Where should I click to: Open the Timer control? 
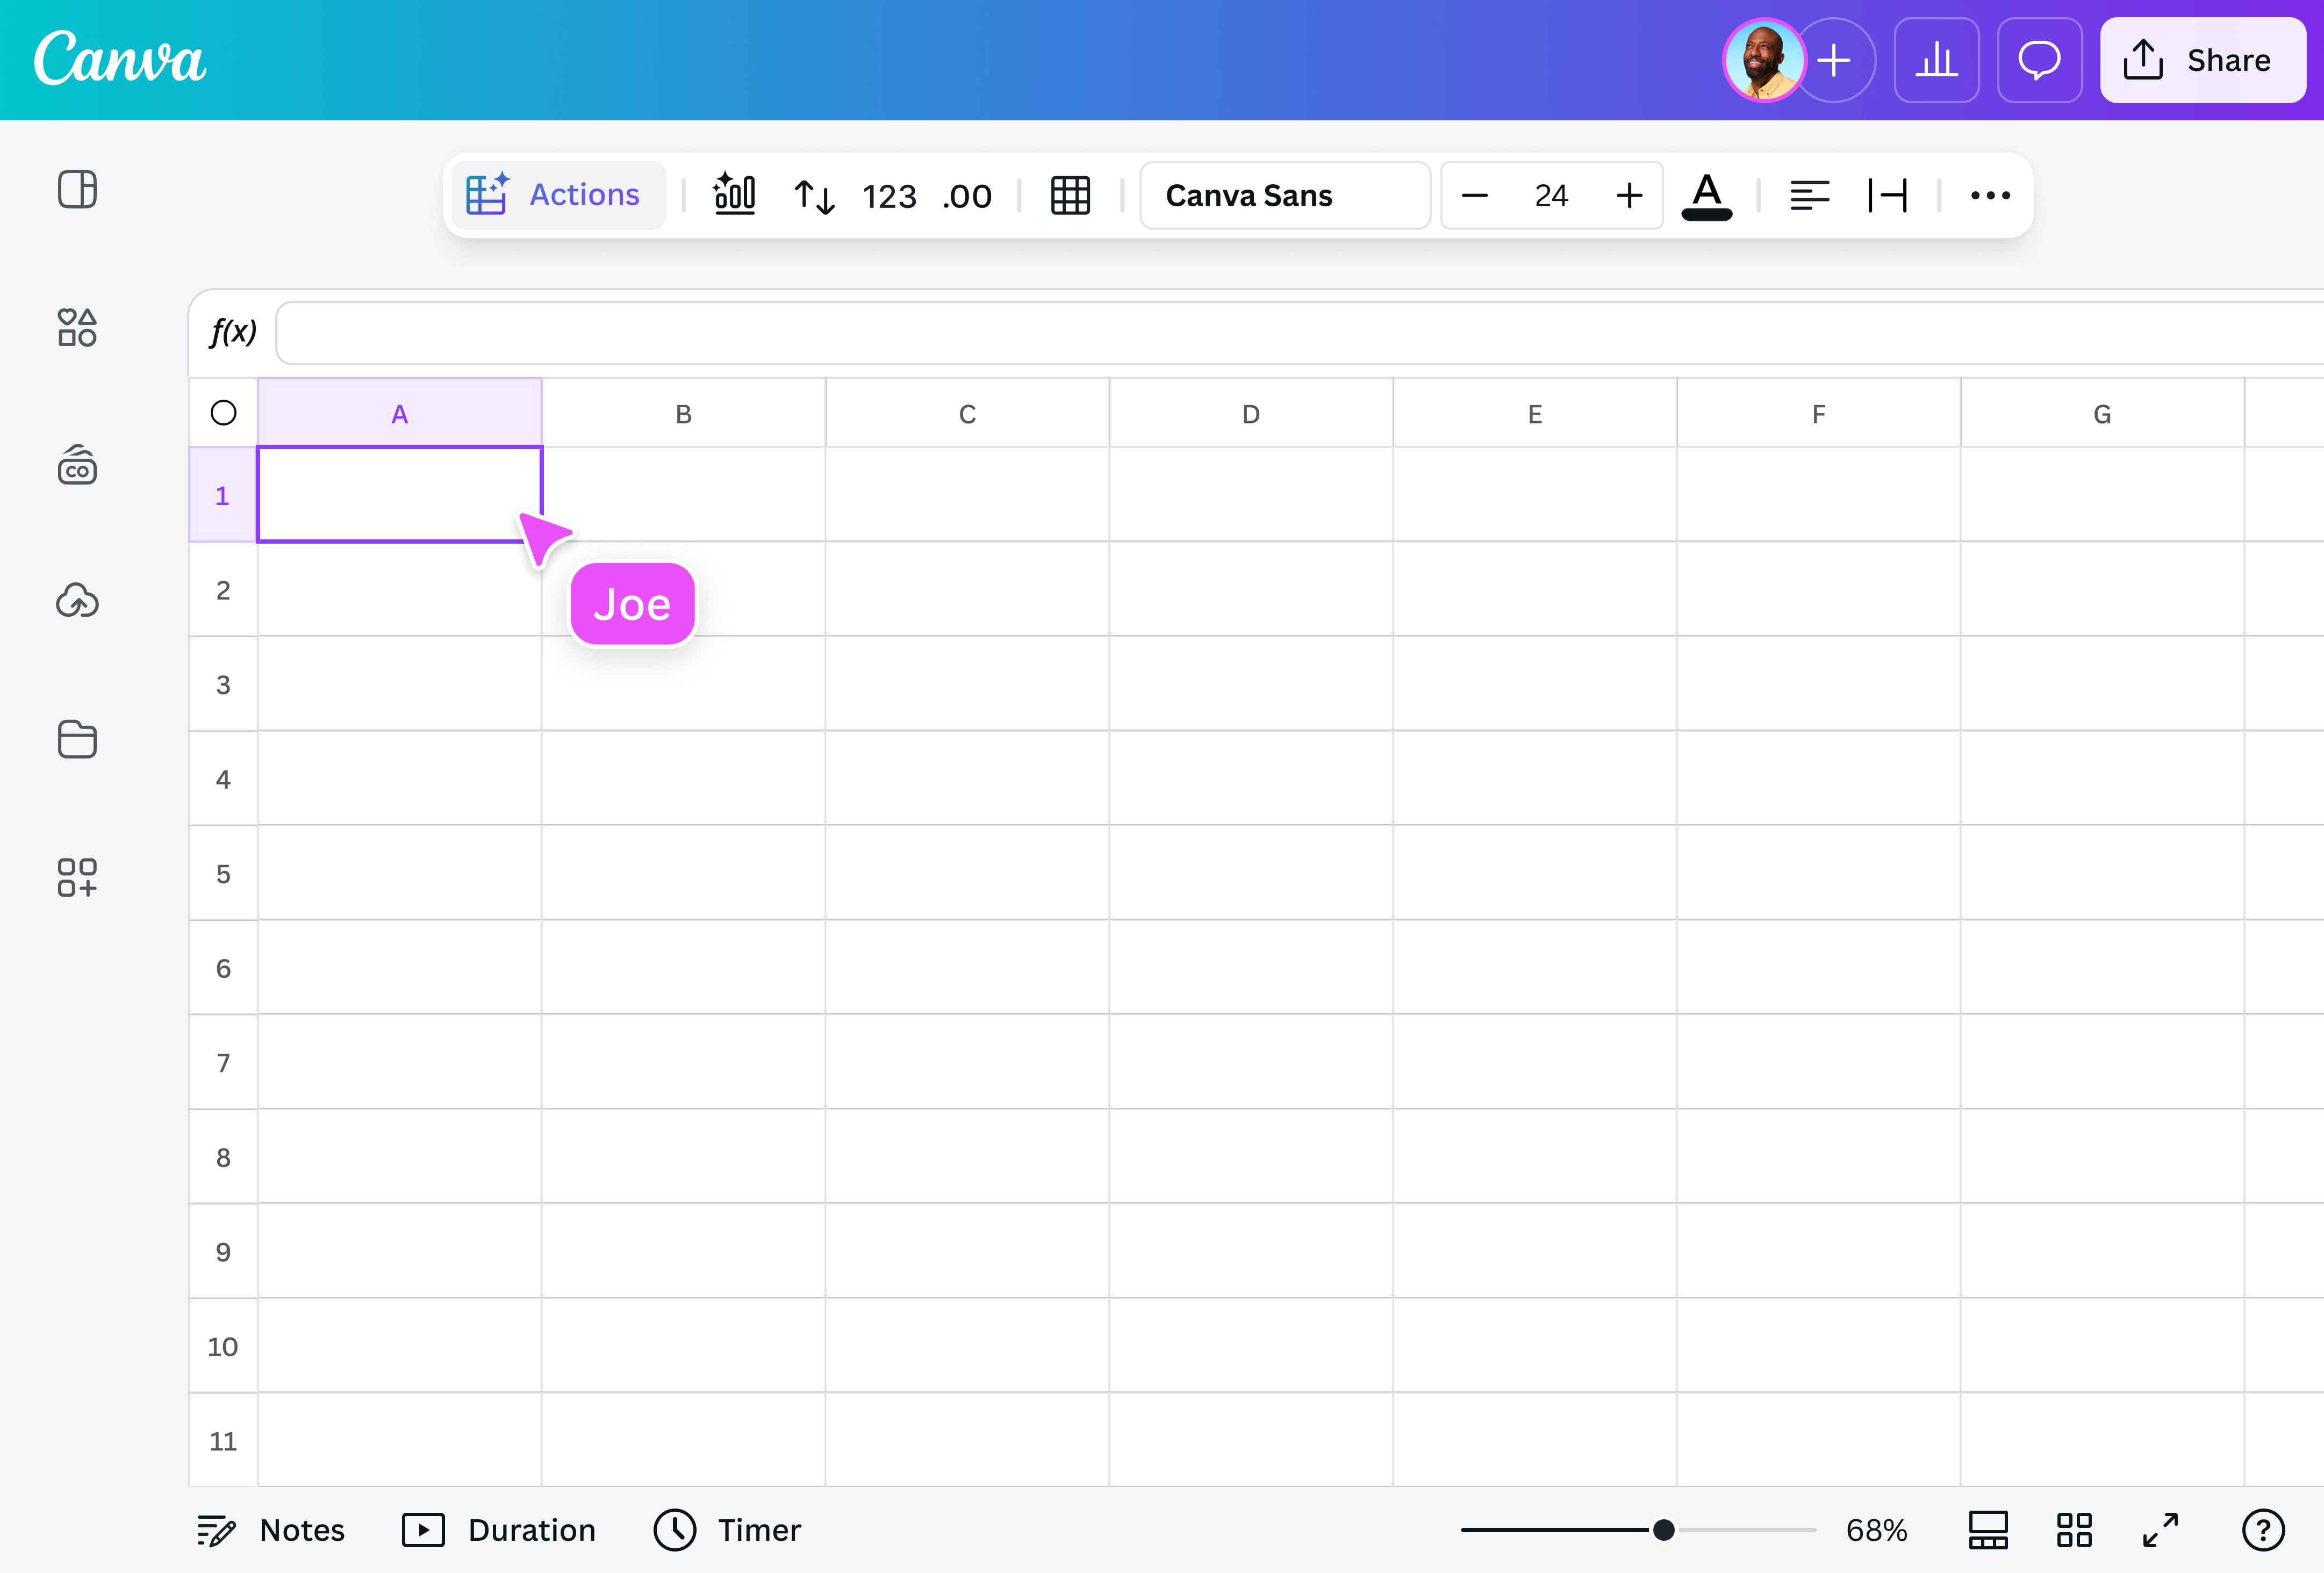(726, 1530)
